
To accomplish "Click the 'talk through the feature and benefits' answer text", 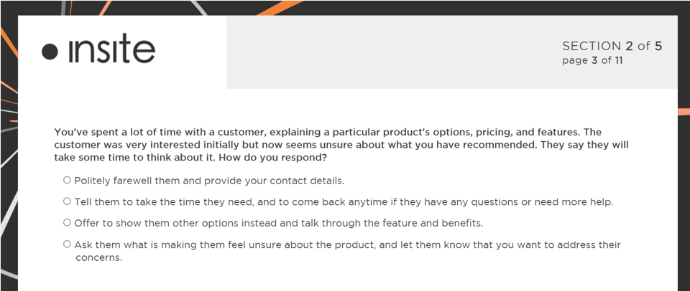I will pos(402,223).
